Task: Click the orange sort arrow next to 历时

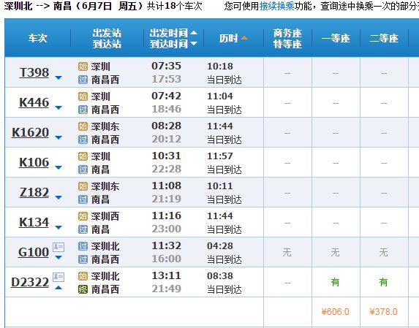Action: coord(244,38)
